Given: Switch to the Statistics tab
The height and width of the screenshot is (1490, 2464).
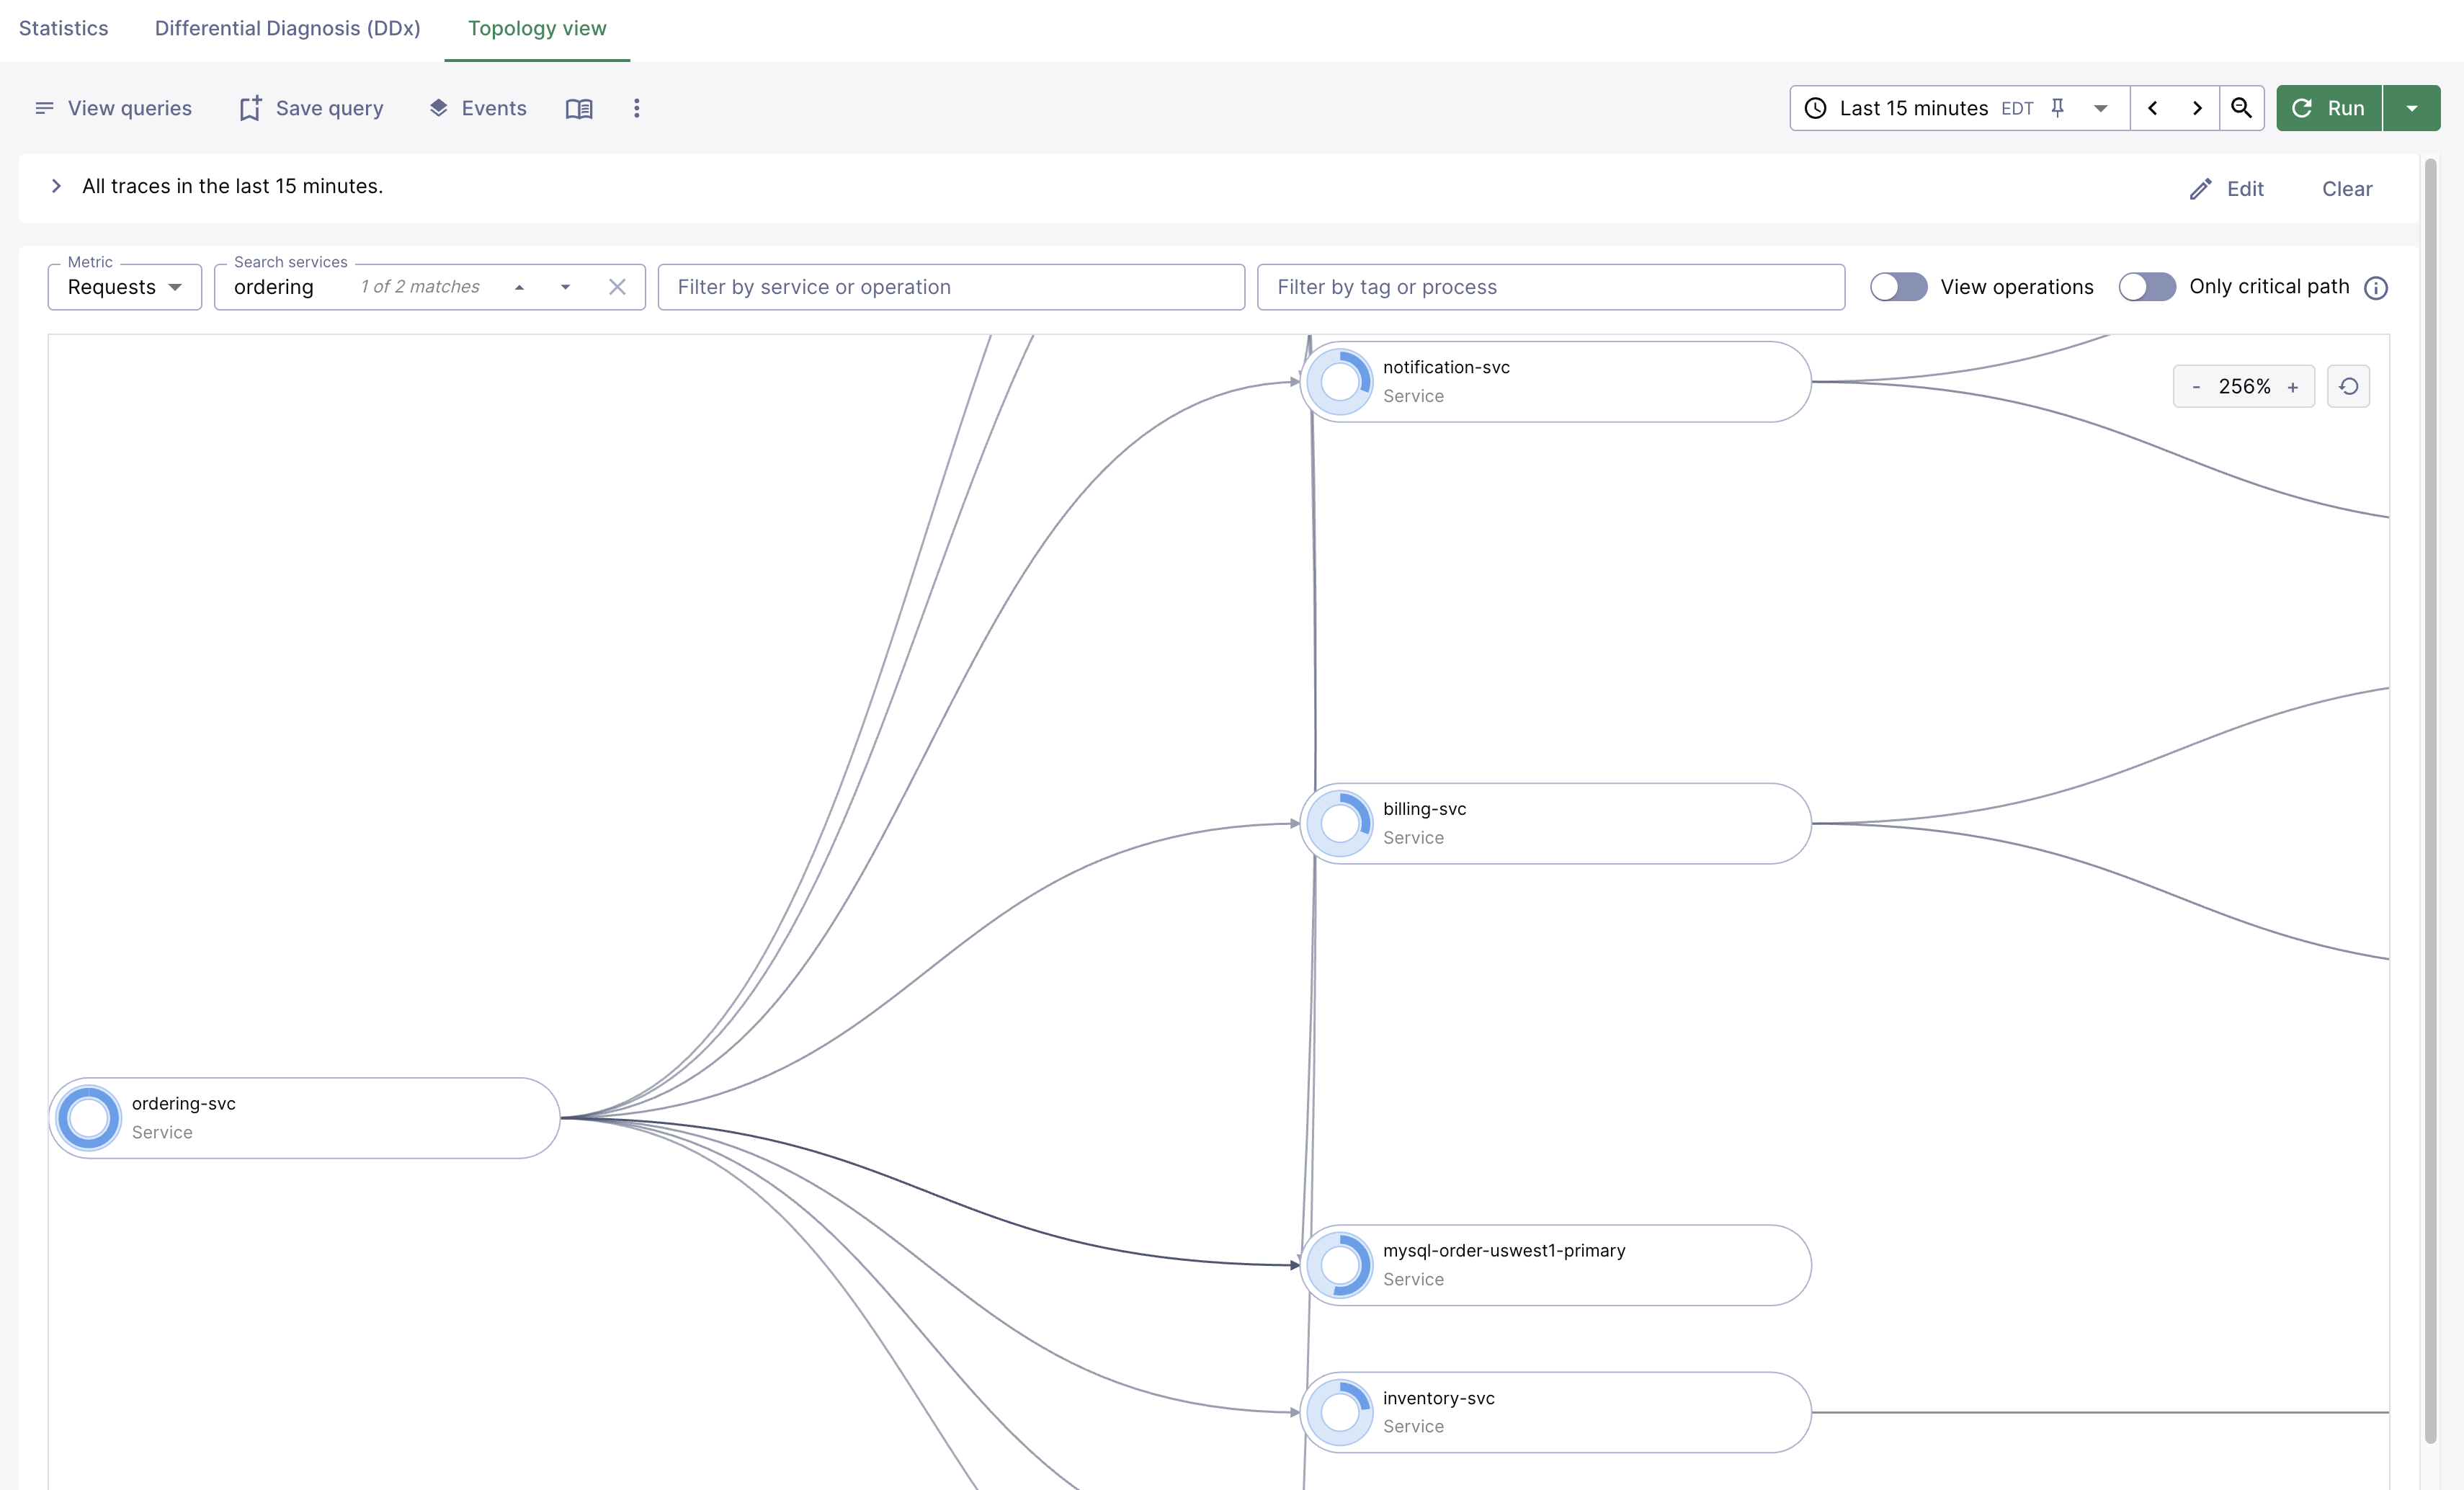Looking at the screenshot, I should click(63, 28).
